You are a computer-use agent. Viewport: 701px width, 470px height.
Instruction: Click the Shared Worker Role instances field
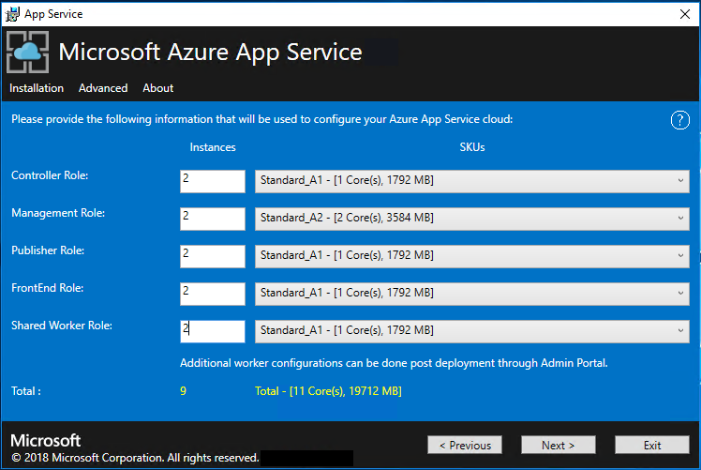tap(213, 332)
